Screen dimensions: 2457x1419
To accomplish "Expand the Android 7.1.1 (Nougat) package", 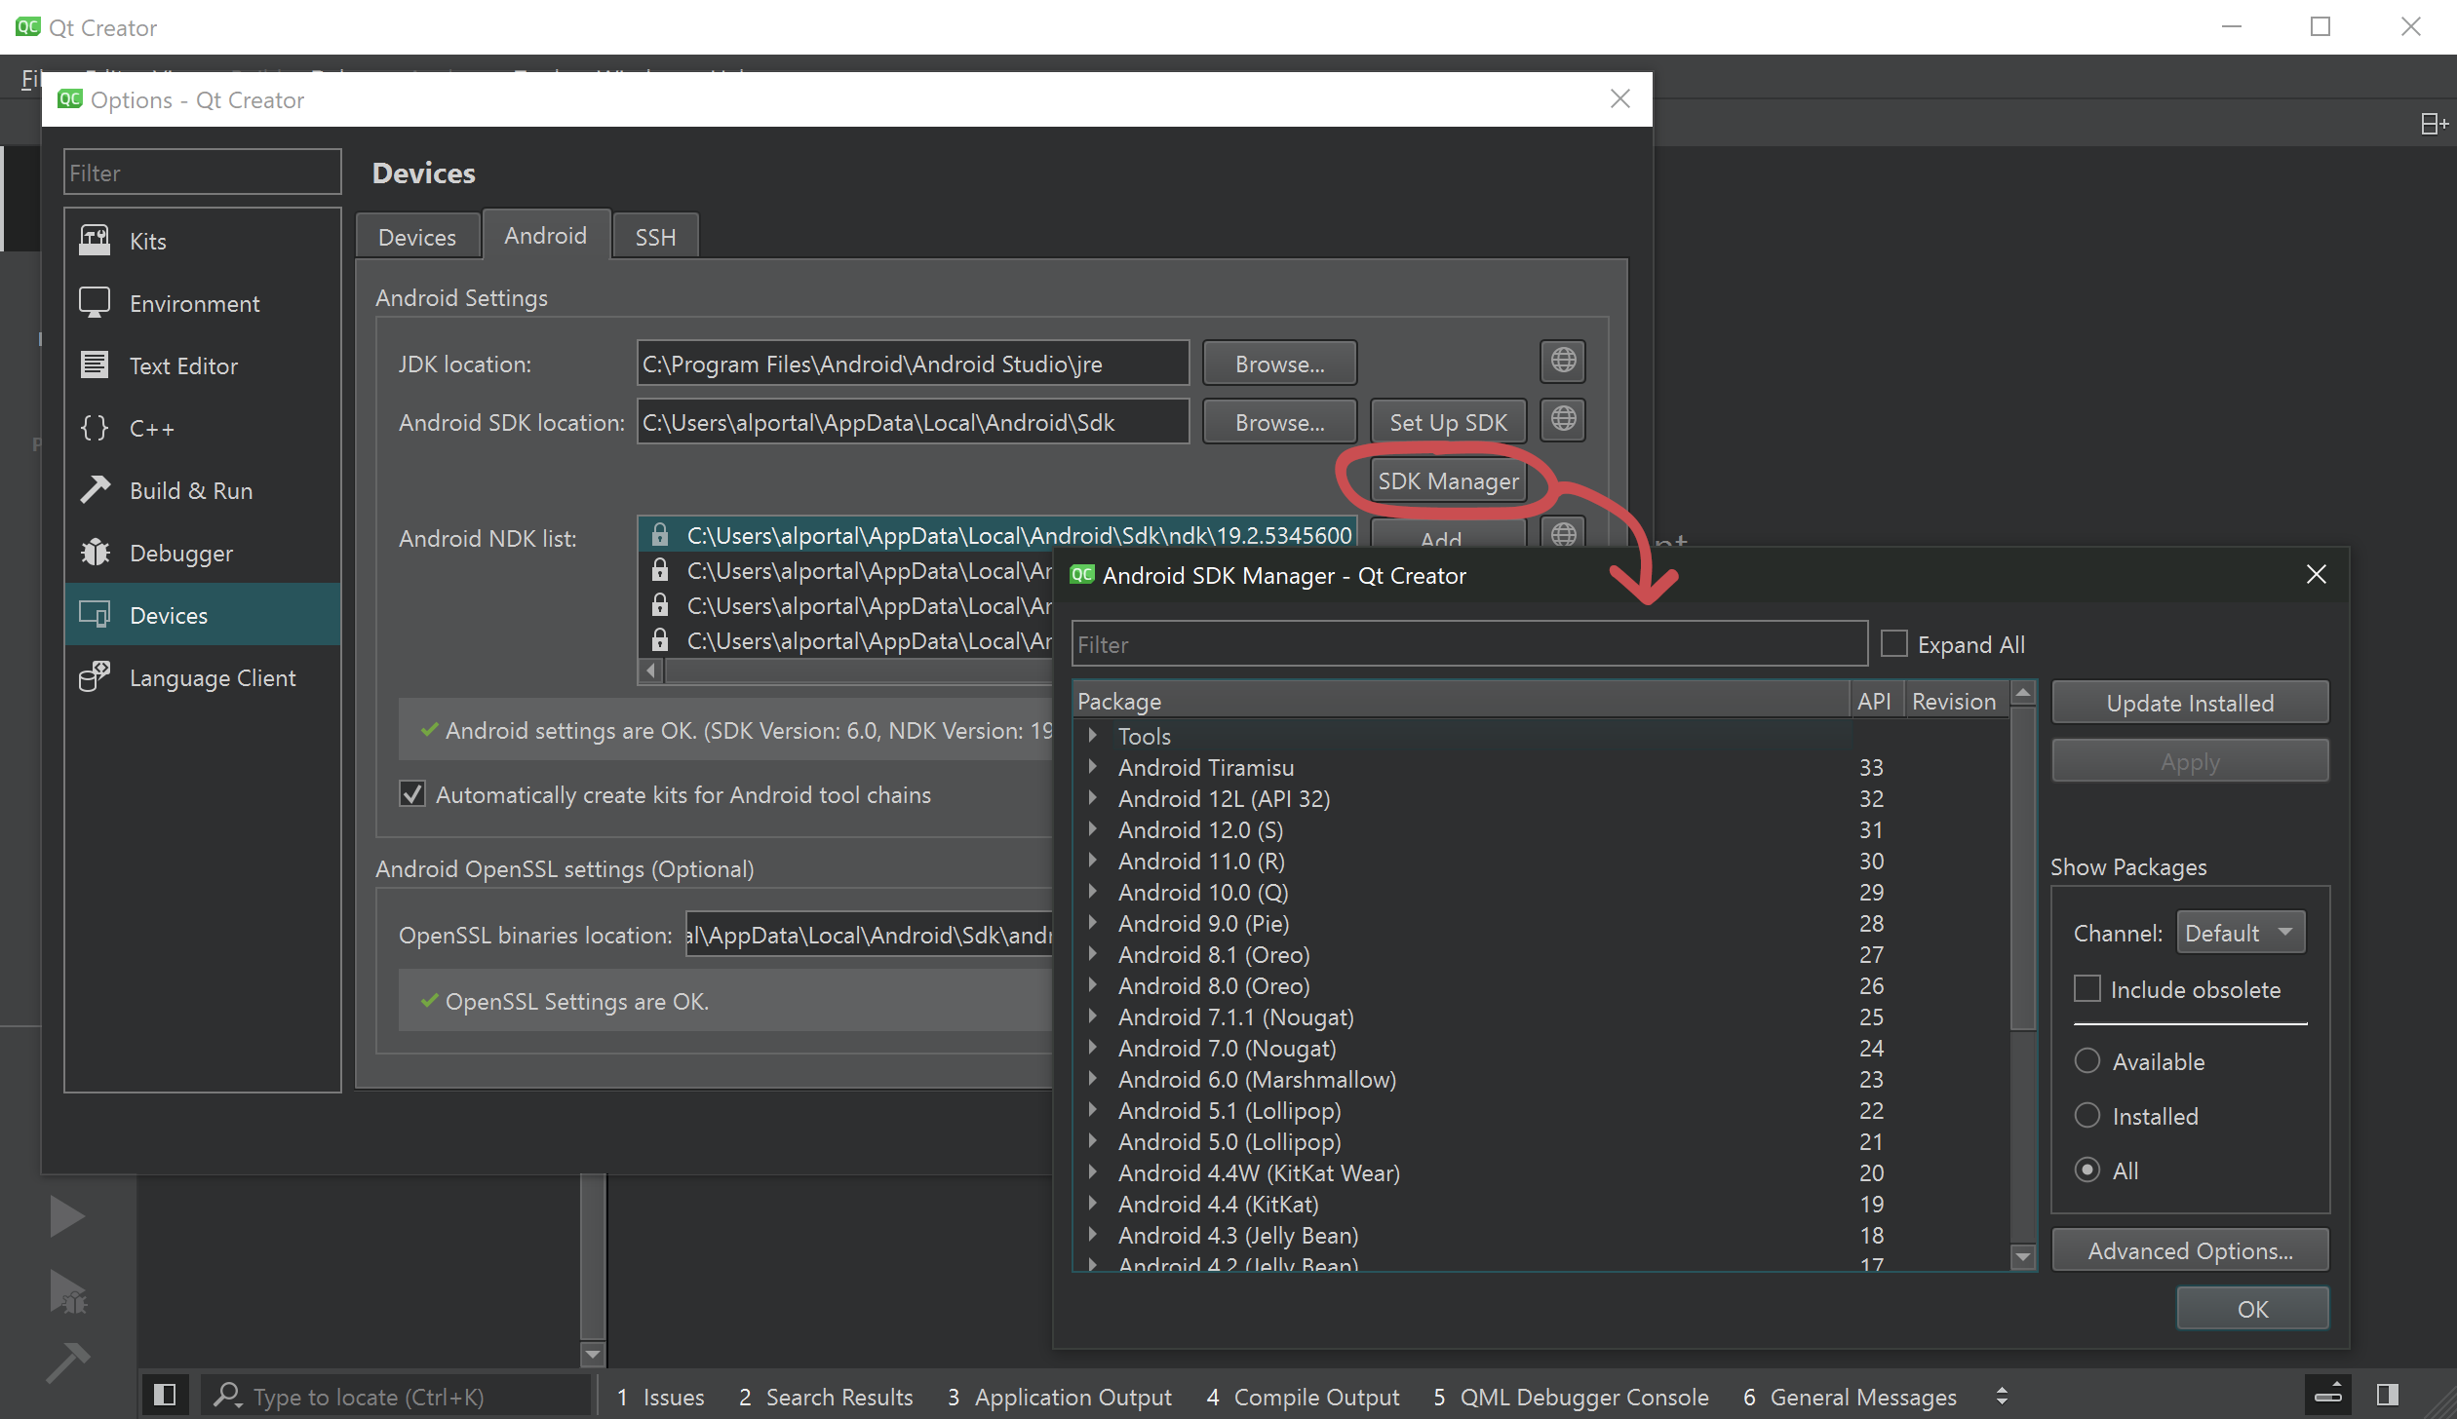I will [x=1093, y=1016].
